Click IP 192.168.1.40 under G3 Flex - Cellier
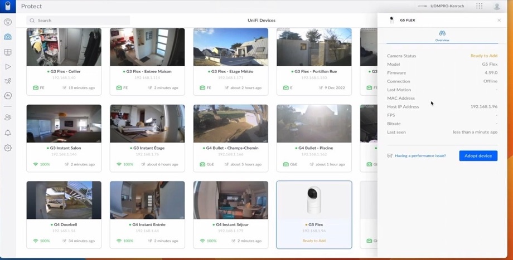This screenshot has height=260, width=513. [64, 78]
